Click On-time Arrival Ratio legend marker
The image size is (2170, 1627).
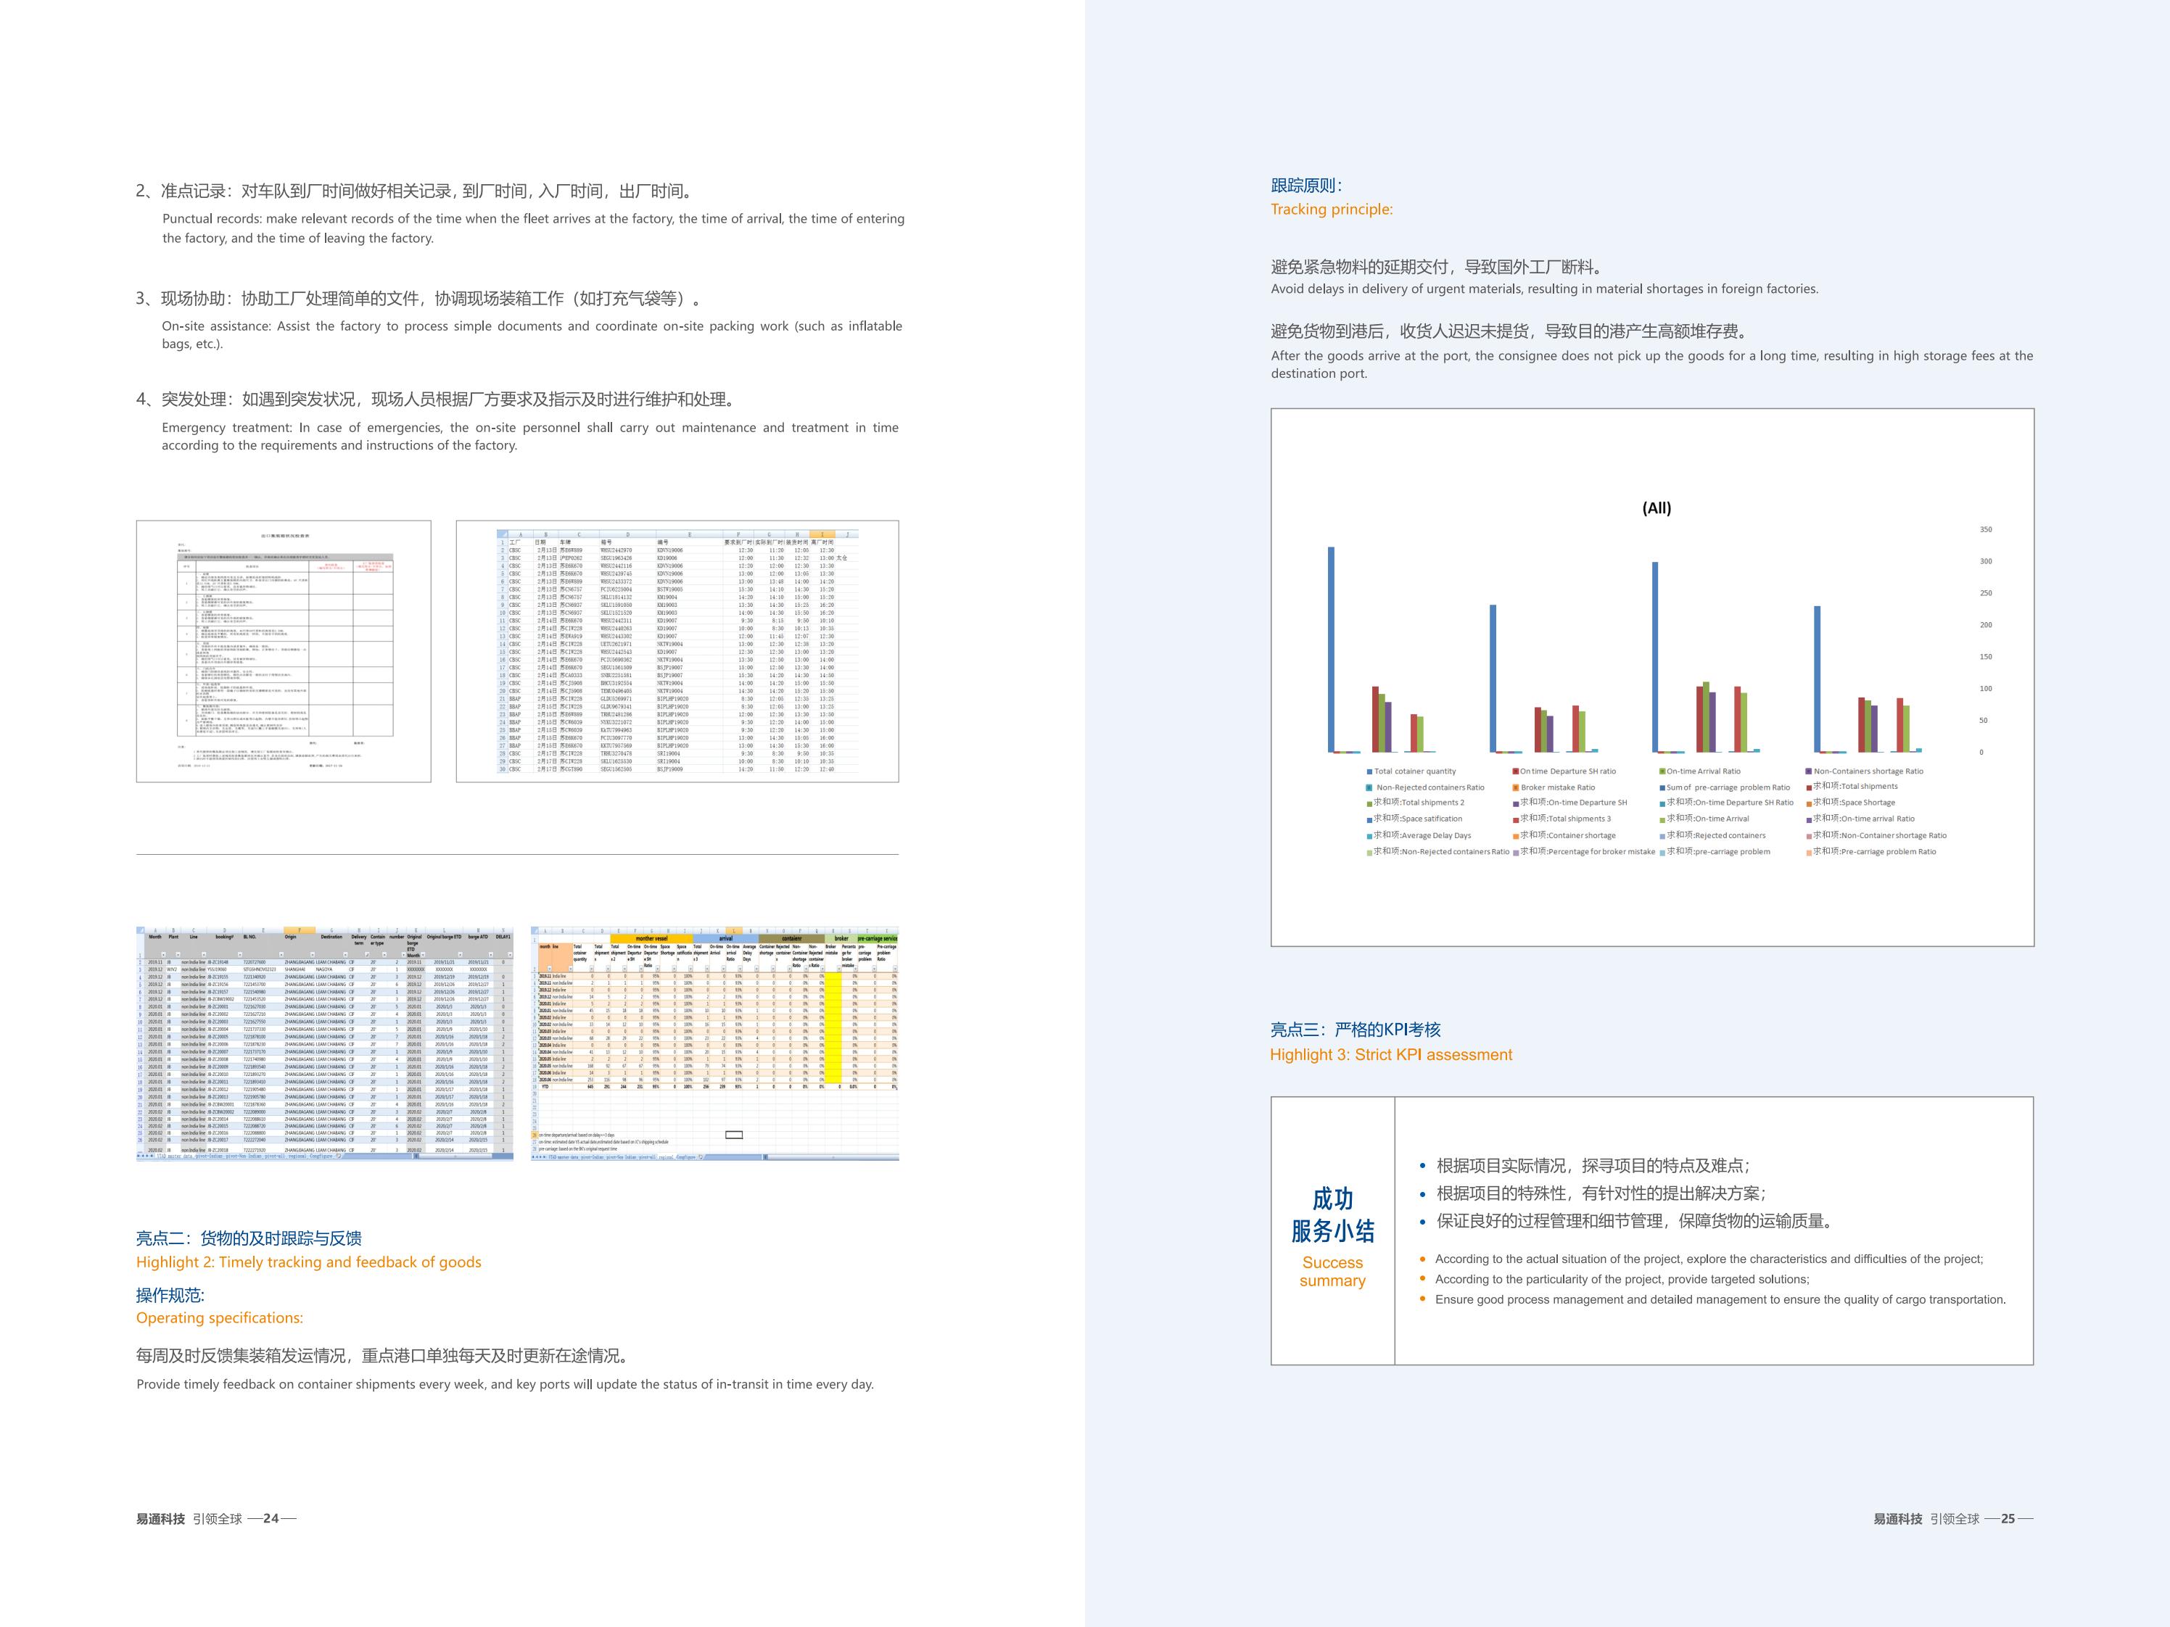[x=1662, y=771]
